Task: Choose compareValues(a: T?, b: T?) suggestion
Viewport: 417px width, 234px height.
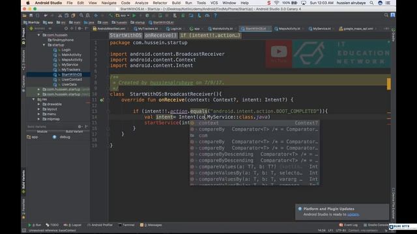Action: (255, 166)
